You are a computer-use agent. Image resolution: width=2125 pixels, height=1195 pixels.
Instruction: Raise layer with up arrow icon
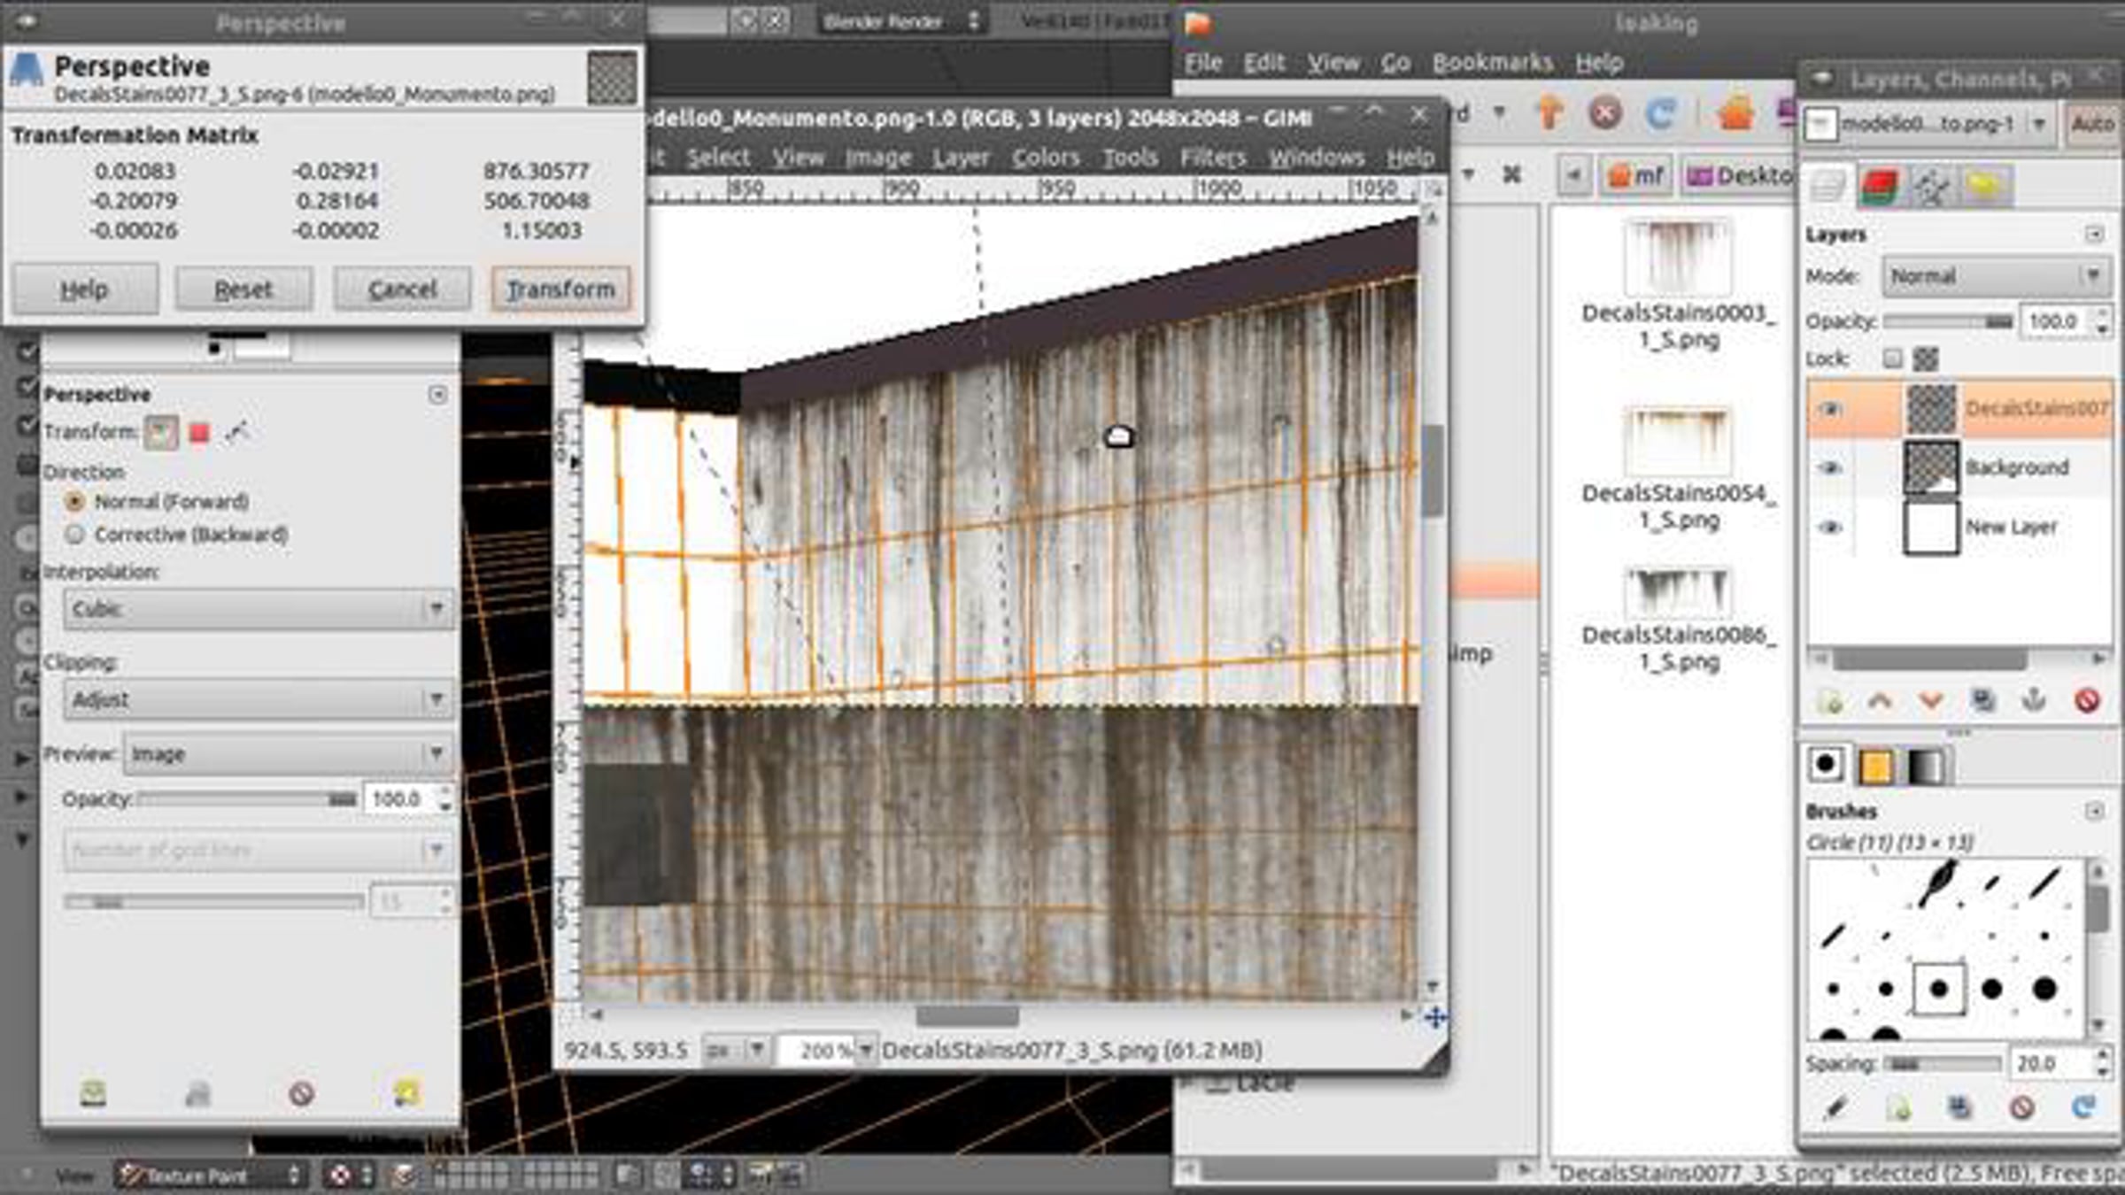coord(1880,700)
